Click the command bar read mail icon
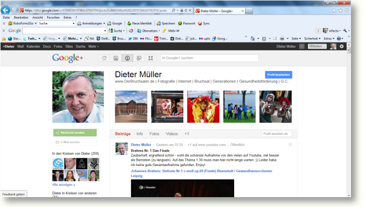365x207 pixels. pos(275,38)
